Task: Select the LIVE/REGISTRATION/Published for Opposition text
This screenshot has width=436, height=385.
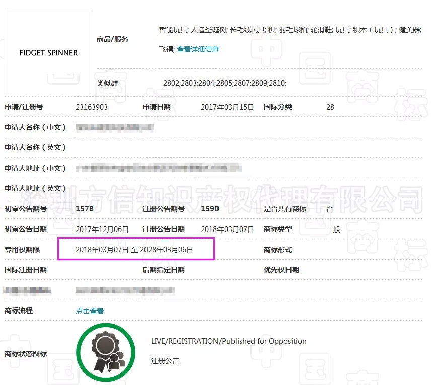Action: coord(229,341)
